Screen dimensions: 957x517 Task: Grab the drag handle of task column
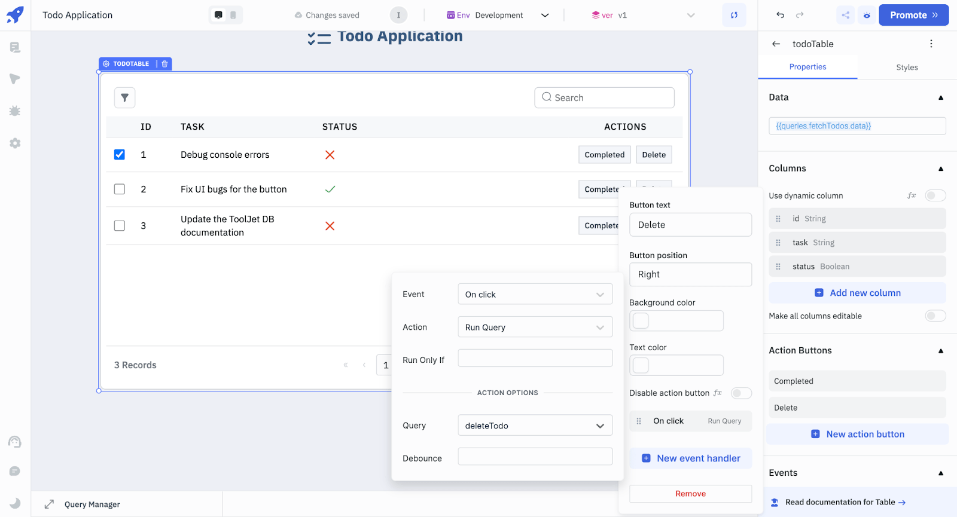pyautogui.click(x=778, y=243)
